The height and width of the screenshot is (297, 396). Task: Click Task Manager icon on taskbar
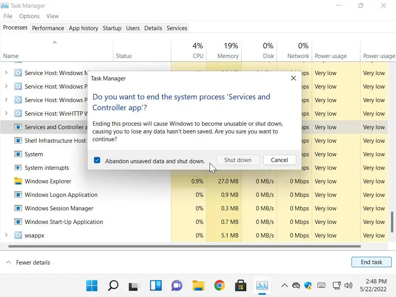[262, 286]
